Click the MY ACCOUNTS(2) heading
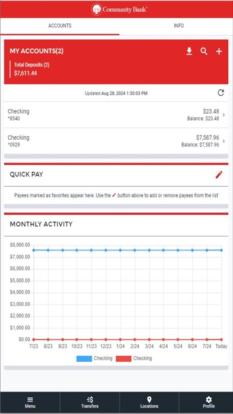Screen dimensions: 233x414 36,51
